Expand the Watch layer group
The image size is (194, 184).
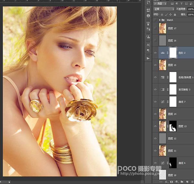(160, 20)
